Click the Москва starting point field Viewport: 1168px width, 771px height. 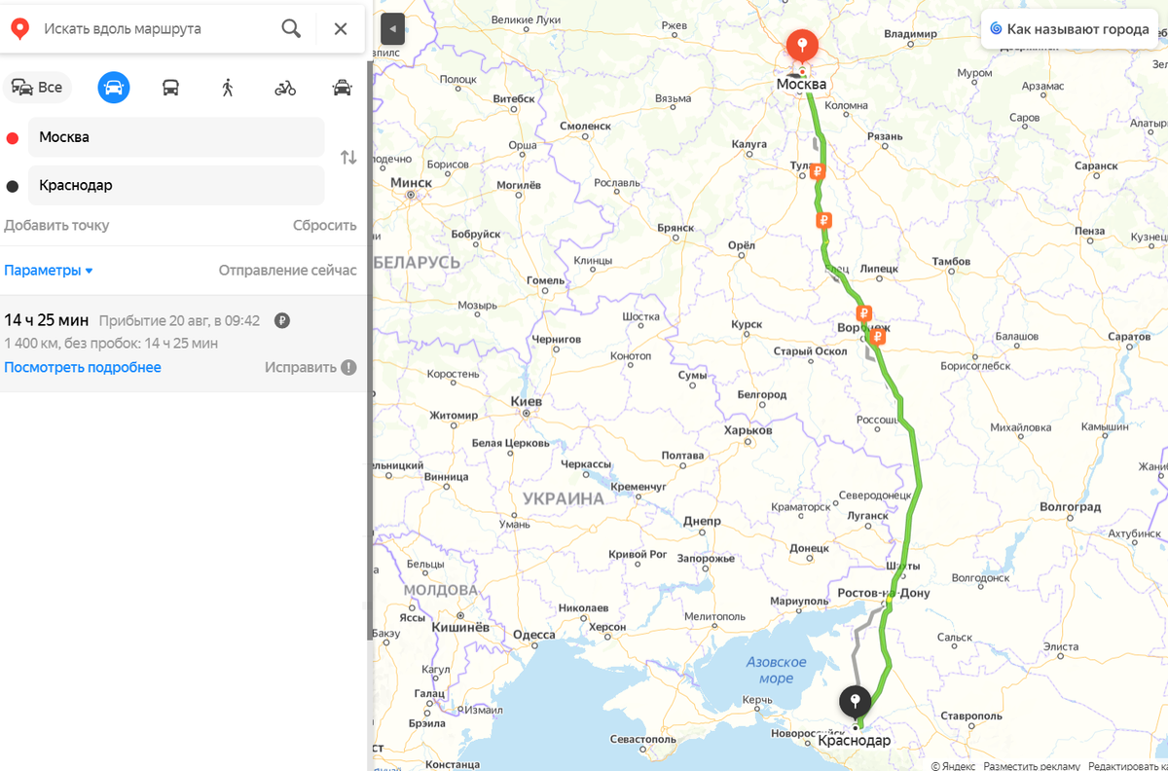176,137
